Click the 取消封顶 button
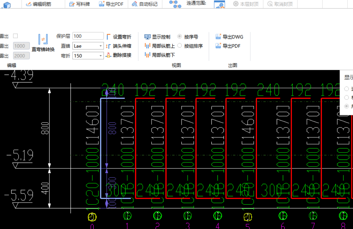 click(280, 4)
